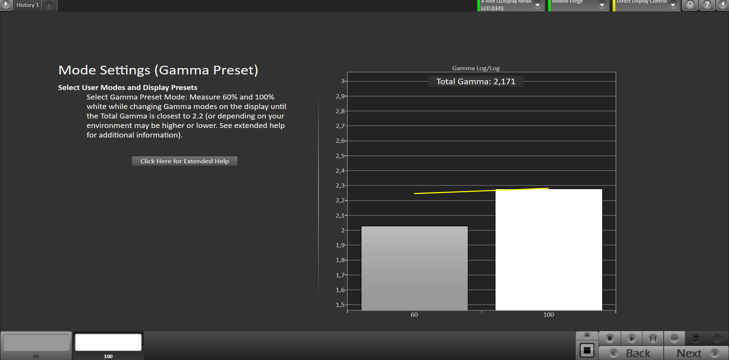Click the circular-arrows refresh icon
This screenshot has width=729, height=360.
(696, 338)
